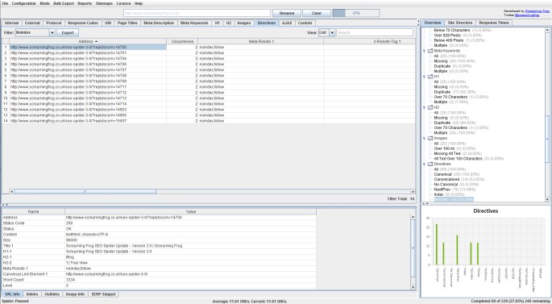Collapse the H2 tree node

[425, 107]
